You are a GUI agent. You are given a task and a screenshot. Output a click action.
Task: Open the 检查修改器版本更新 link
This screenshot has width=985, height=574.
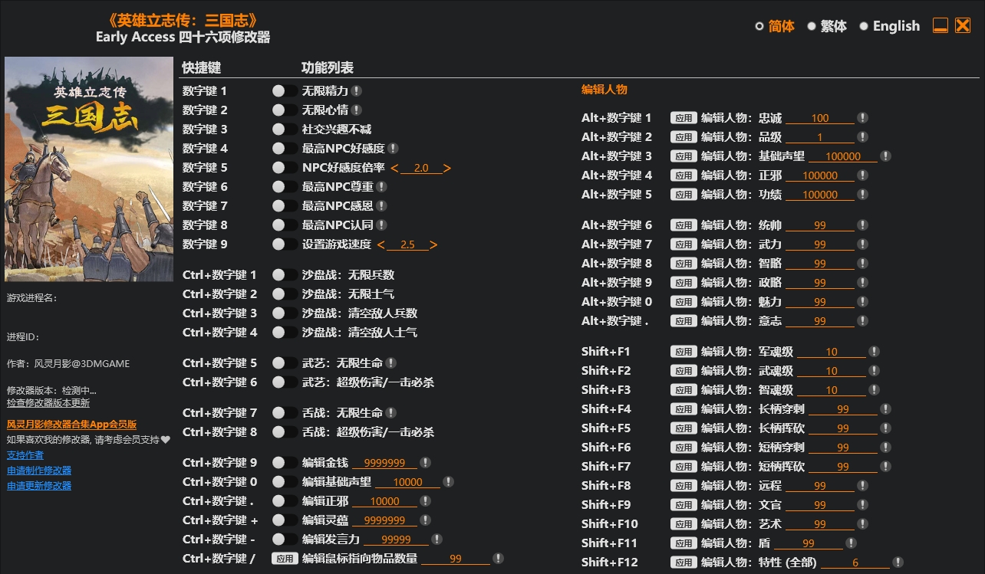click(x=48, y=403)
